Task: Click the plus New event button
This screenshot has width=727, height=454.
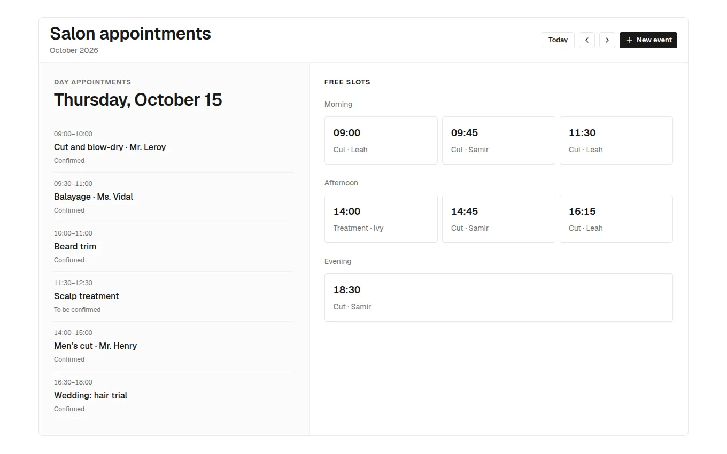Action: [648, 40]
